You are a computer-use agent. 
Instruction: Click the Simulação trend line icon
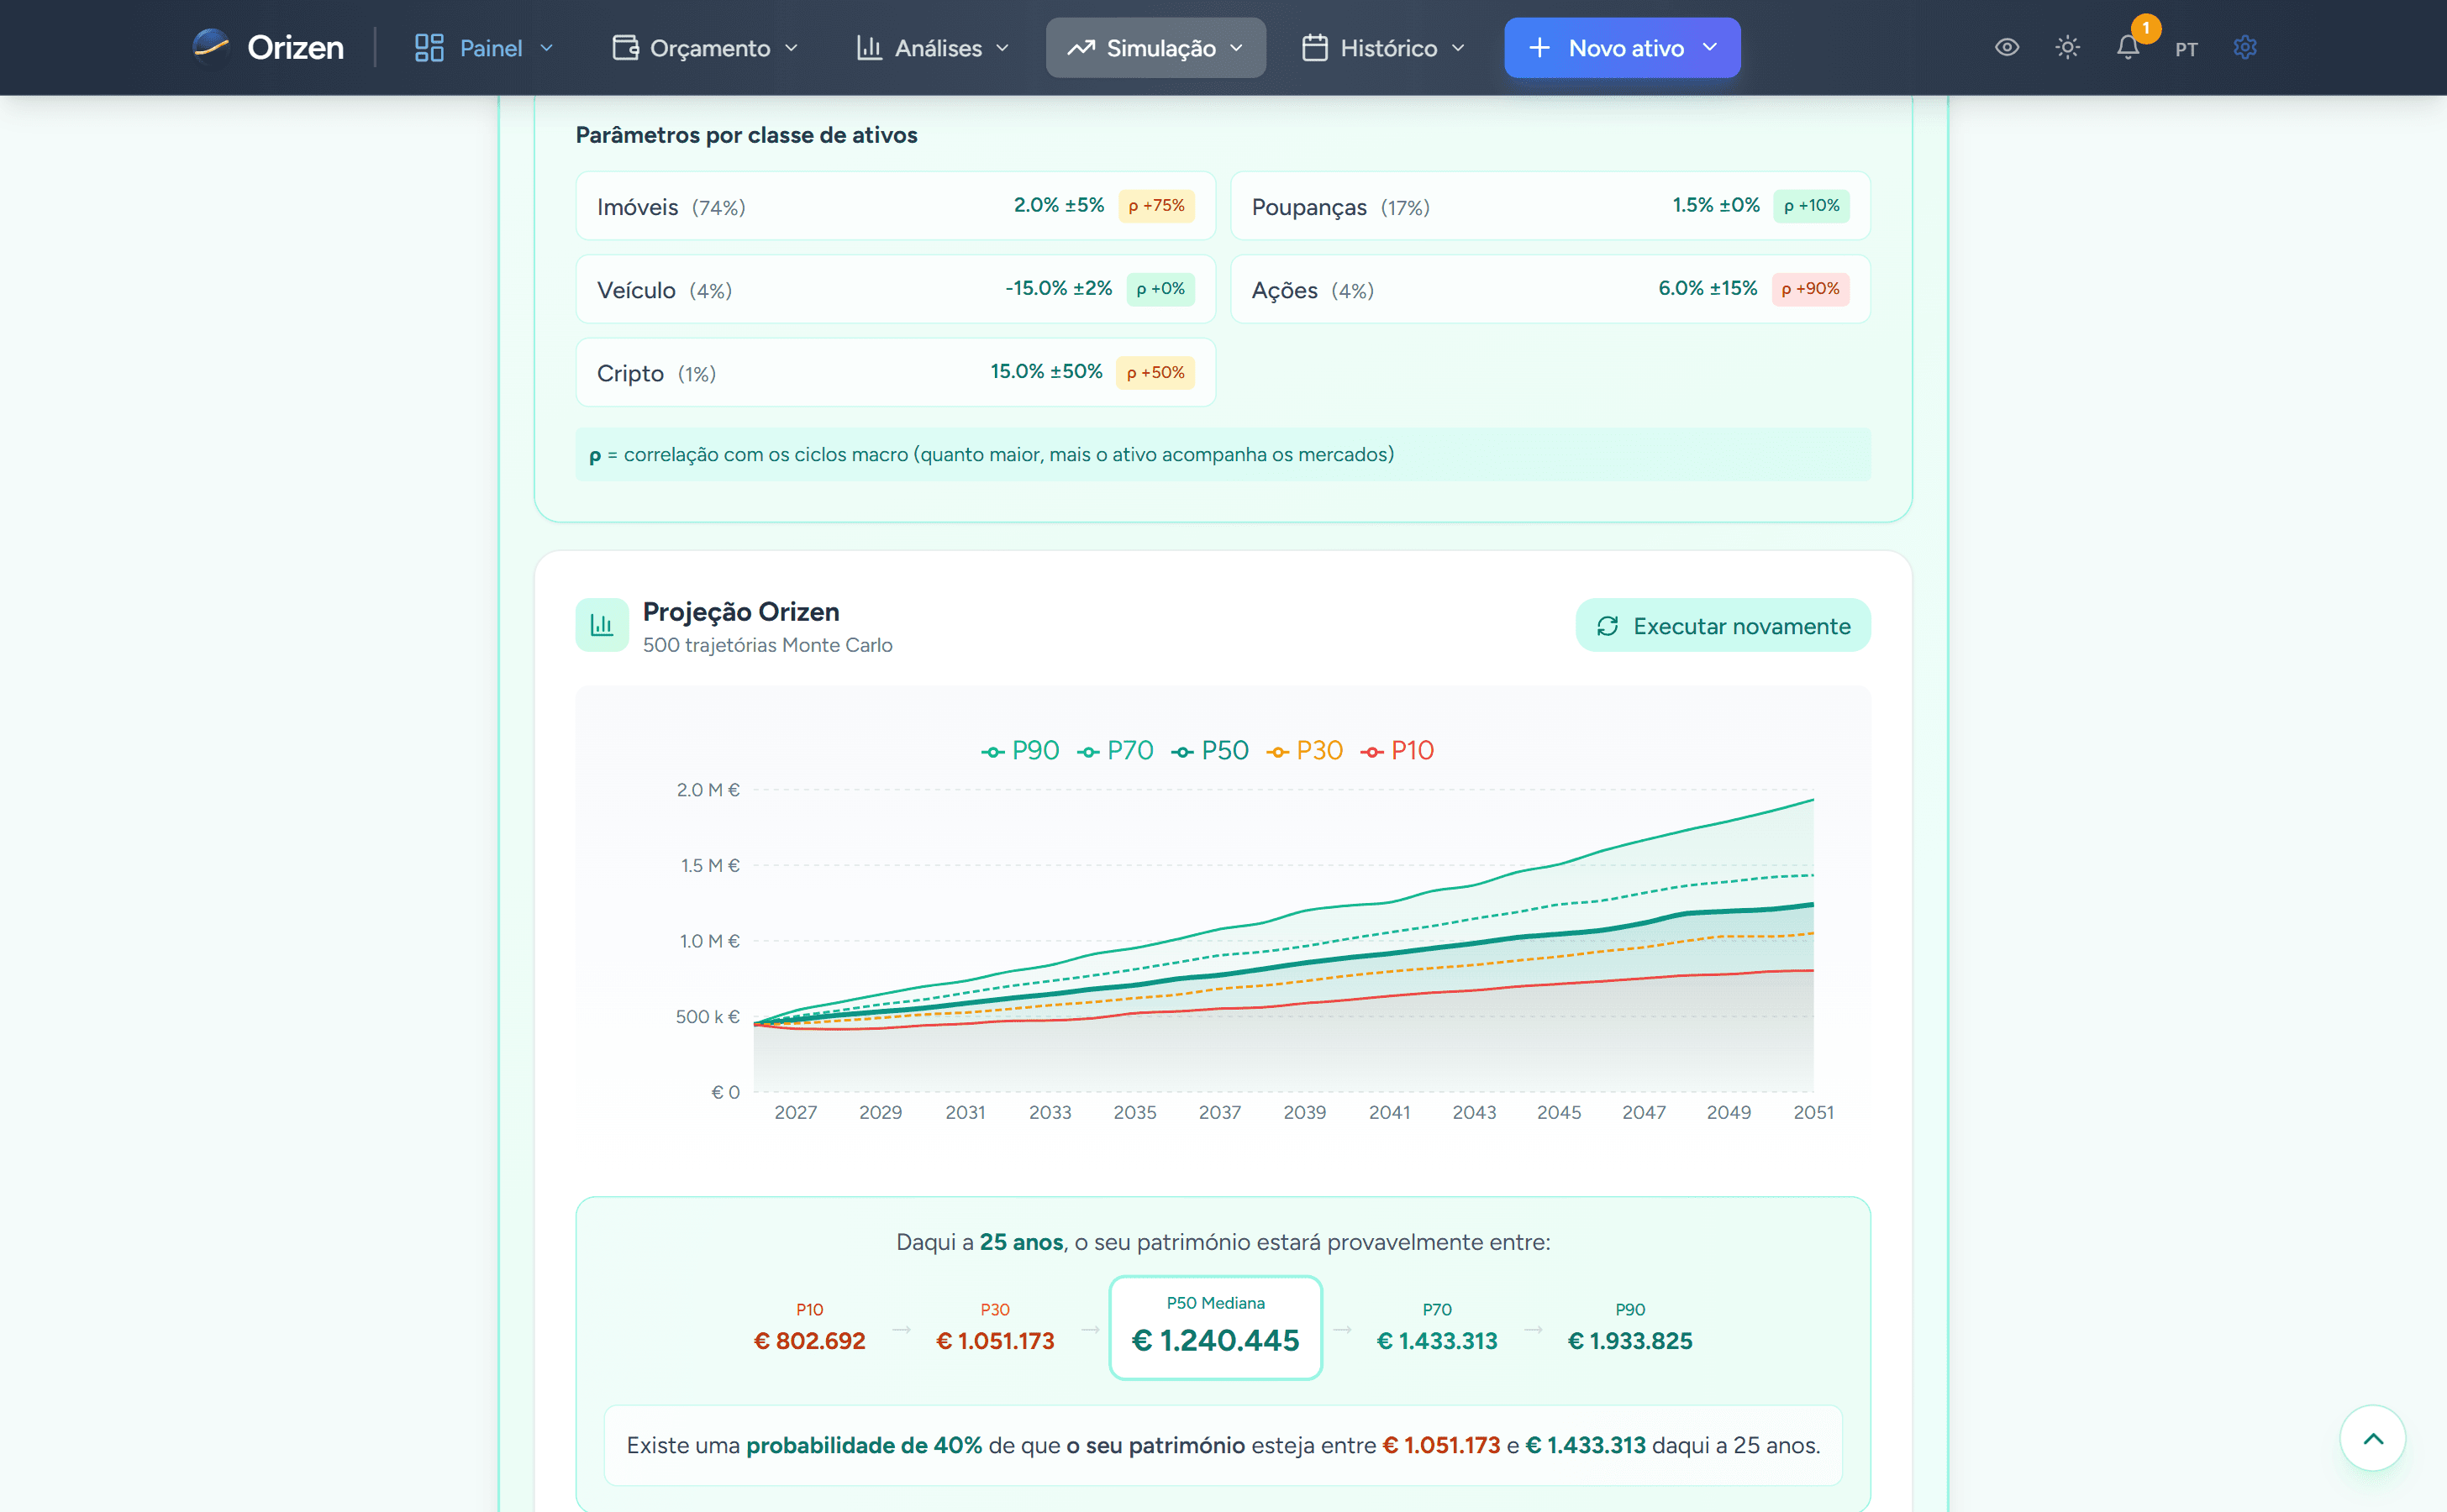click(x=1081, y=48)
